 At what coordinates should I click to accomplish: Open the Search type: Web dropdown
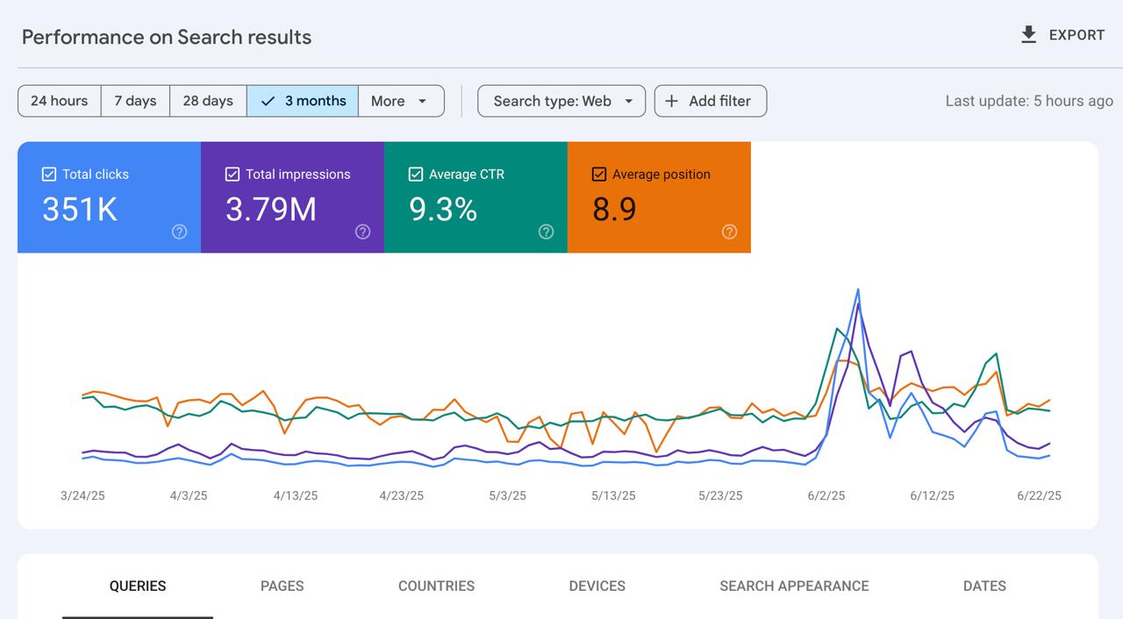click(x=561, y=101)
